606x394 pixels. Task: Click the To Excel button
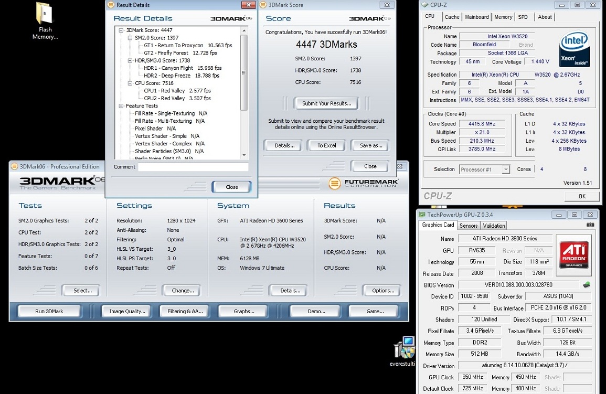point(326,146)
